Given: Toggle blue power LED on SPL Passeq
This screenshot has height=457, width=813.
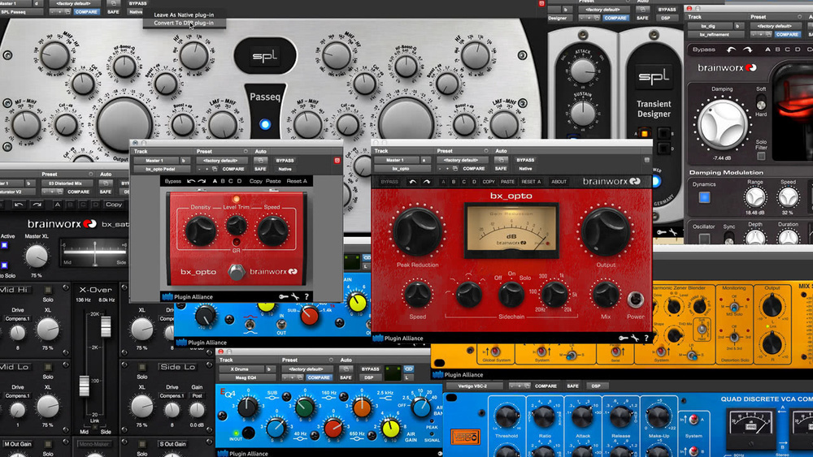Looking at the screenshot, I should click(265, 124).
